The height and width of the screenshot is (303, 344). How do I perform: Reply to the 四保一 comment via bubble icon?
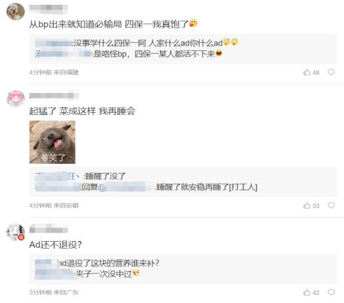(331, 72)
